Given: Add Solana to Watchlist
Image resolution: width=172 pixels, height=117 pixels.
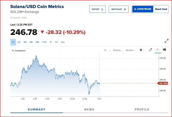Looking at the screenshot, I should pos(118,9).
